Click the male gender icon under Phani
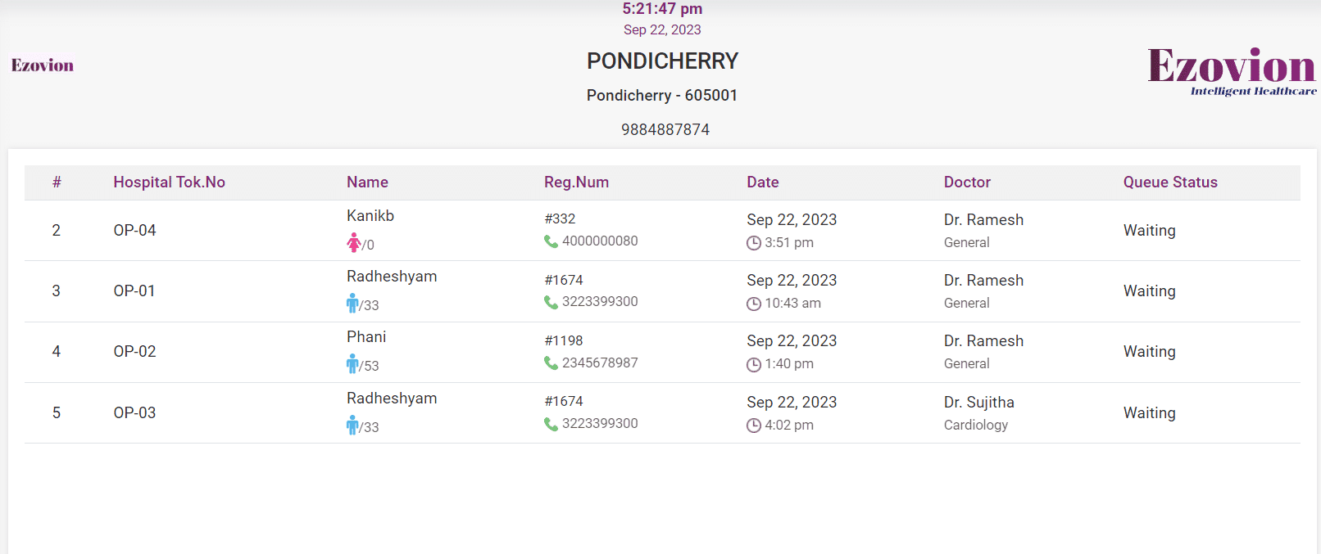This screenshot has width=1321, height=554. [352, 364]
